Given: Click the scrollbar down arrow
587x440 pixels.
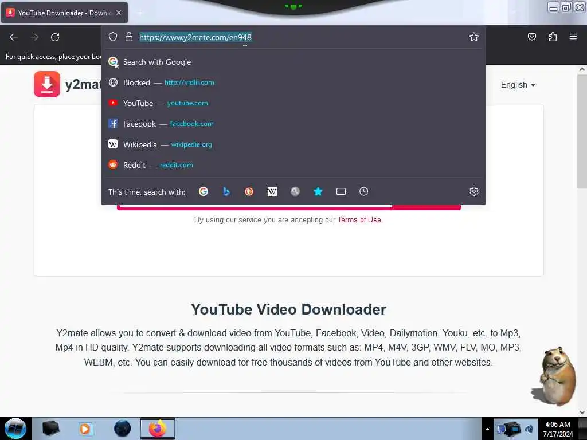Looking at the screenshot, I should click(582, 412).
